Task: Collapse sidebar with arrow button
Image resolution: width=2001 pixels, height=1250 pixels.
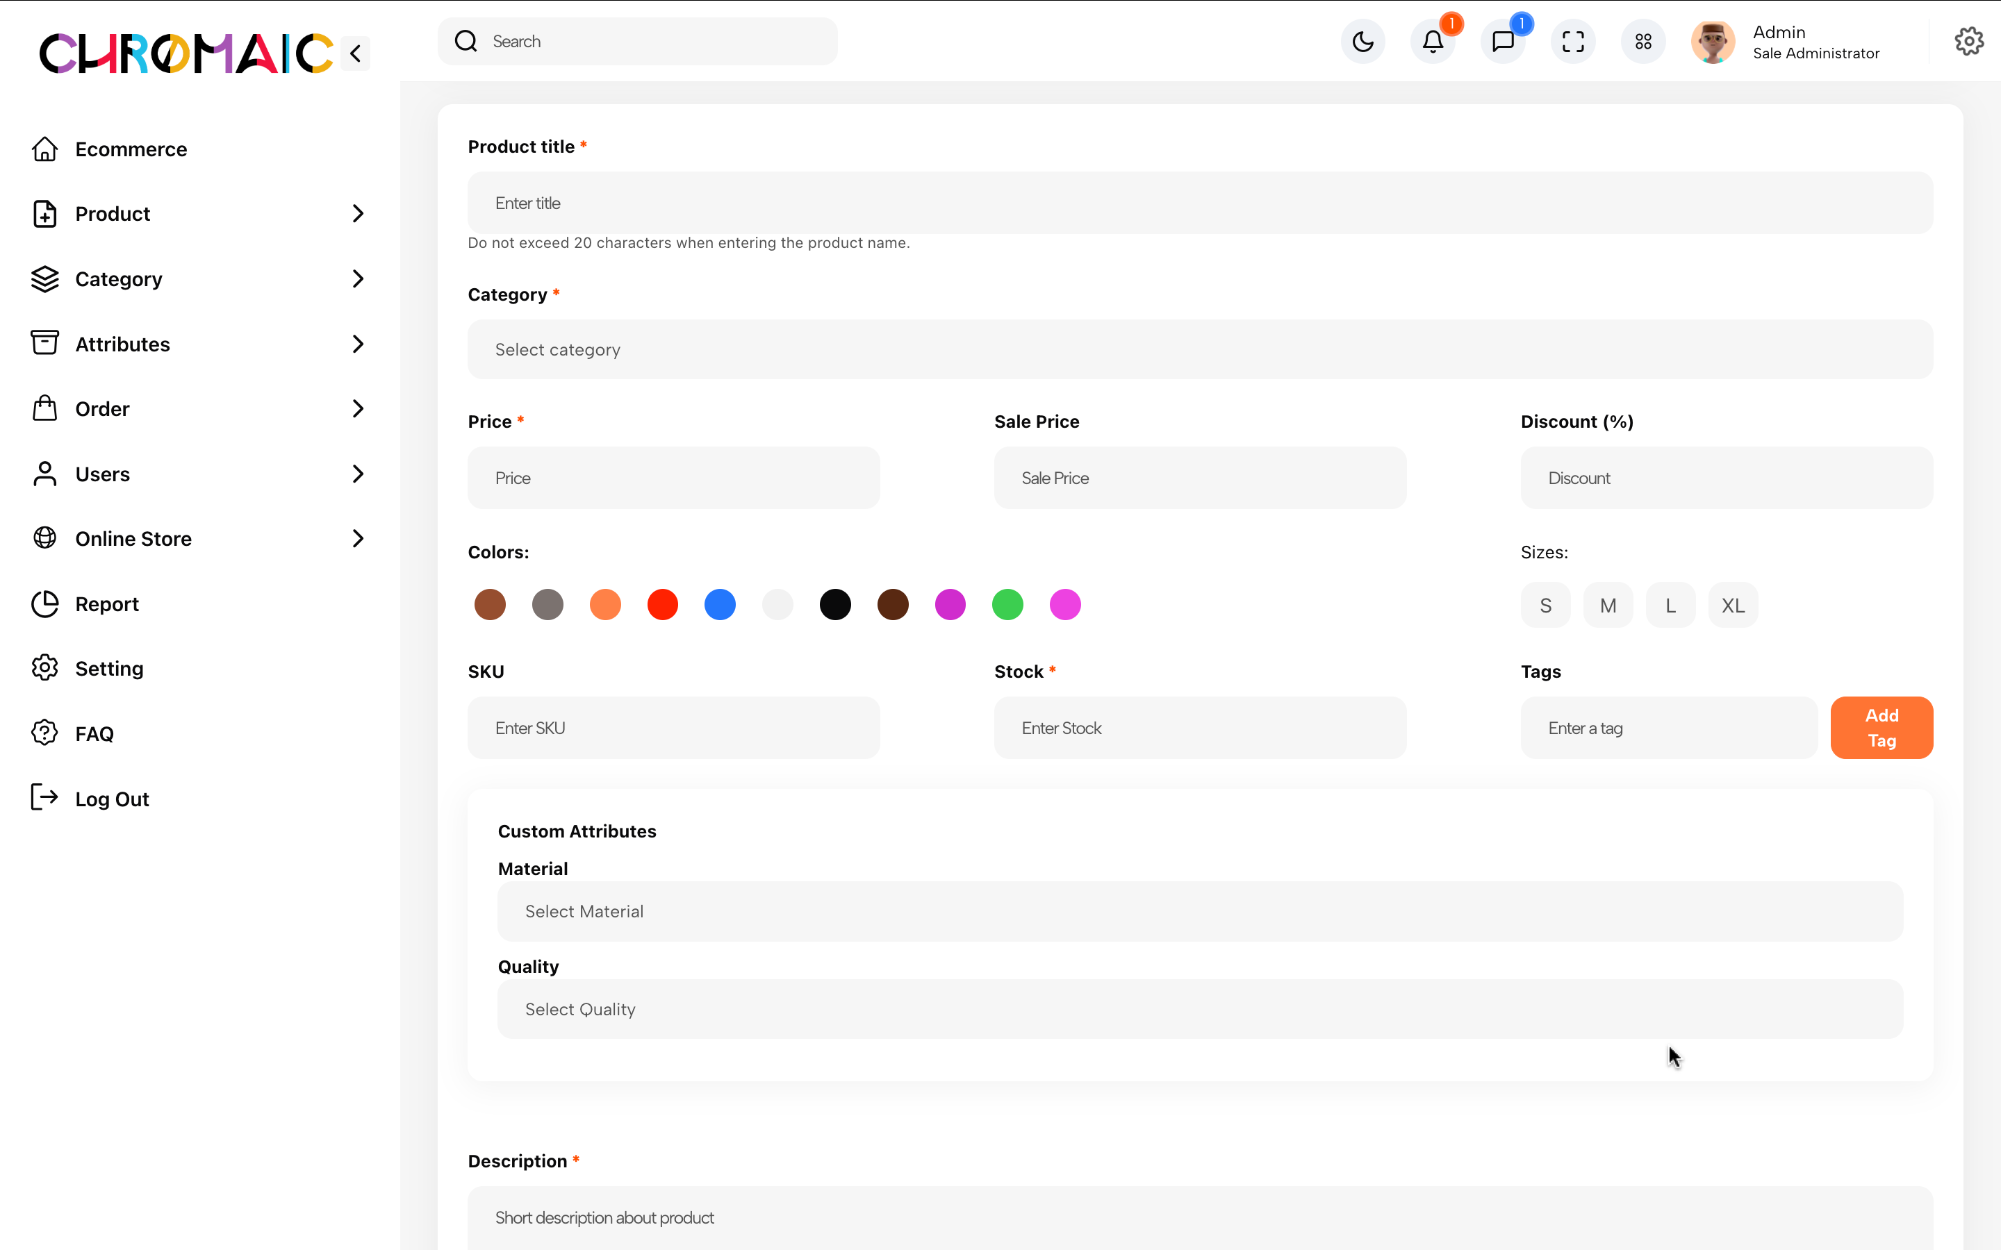Action: (x=356, y=53)
